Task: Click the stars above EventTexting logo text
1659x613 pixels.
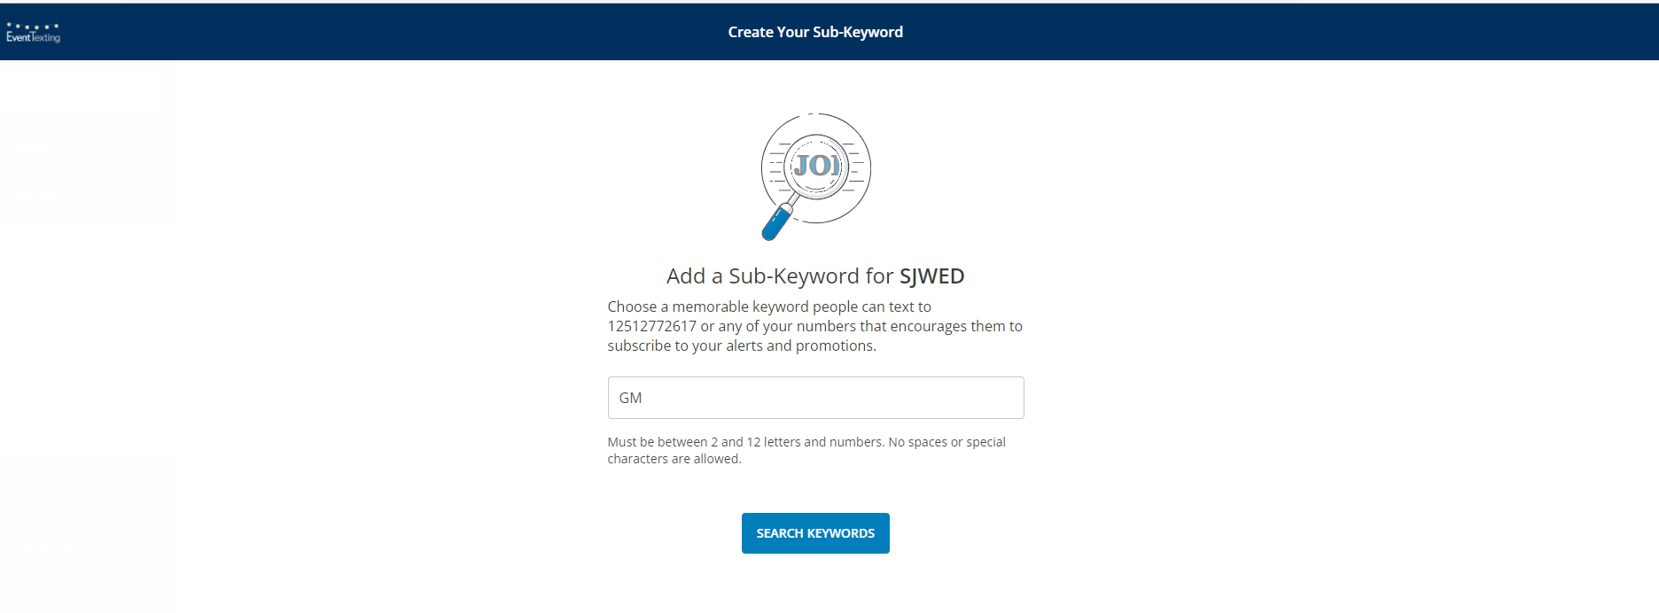Action: [33, 27]
